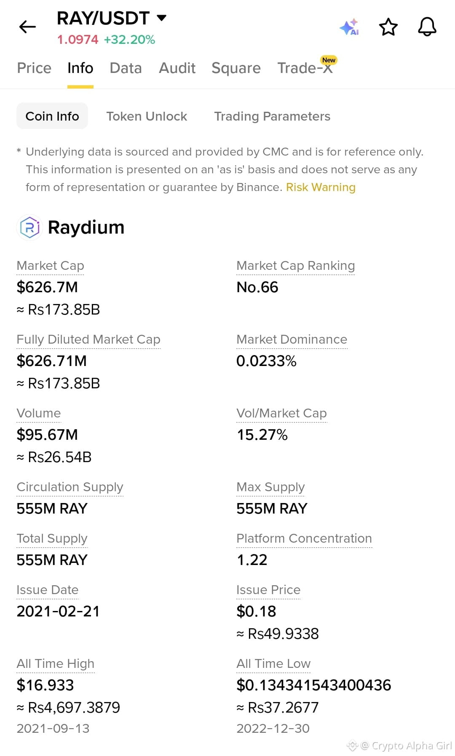Image resolution: width=455 pixels, height=756 pixels.
Task: Expand the RAY/USDT pair dropdown arrow
Action: pos(161,18)
